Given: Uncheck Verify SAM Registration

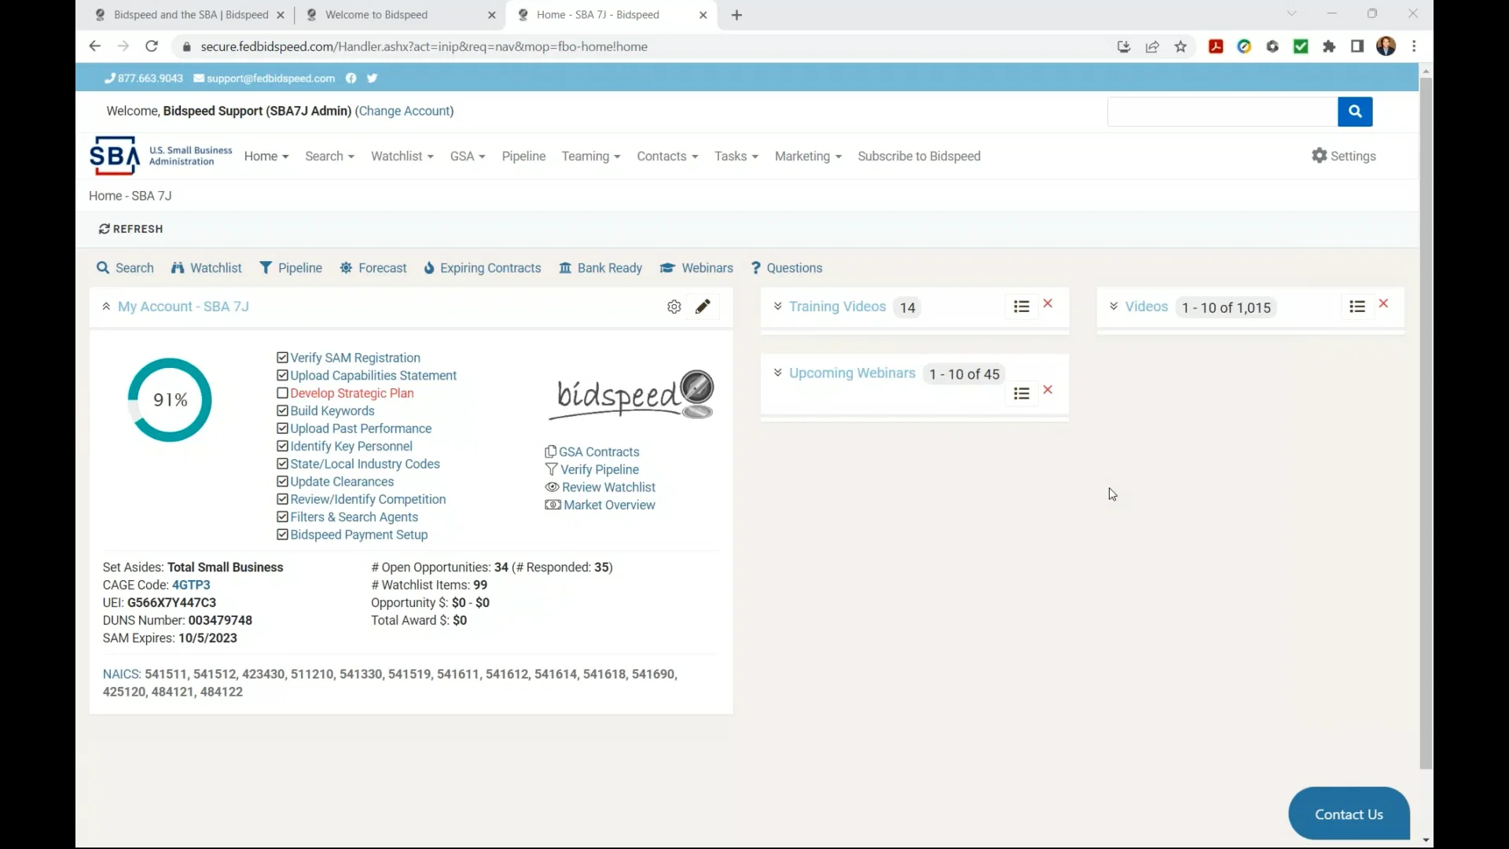Looking at the screenshot, I should (283, 357).
